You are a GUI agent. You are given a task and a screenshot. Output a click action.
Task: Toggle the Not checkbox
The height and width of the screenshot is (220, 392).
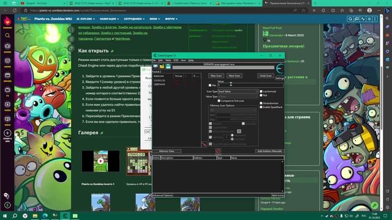261,95
